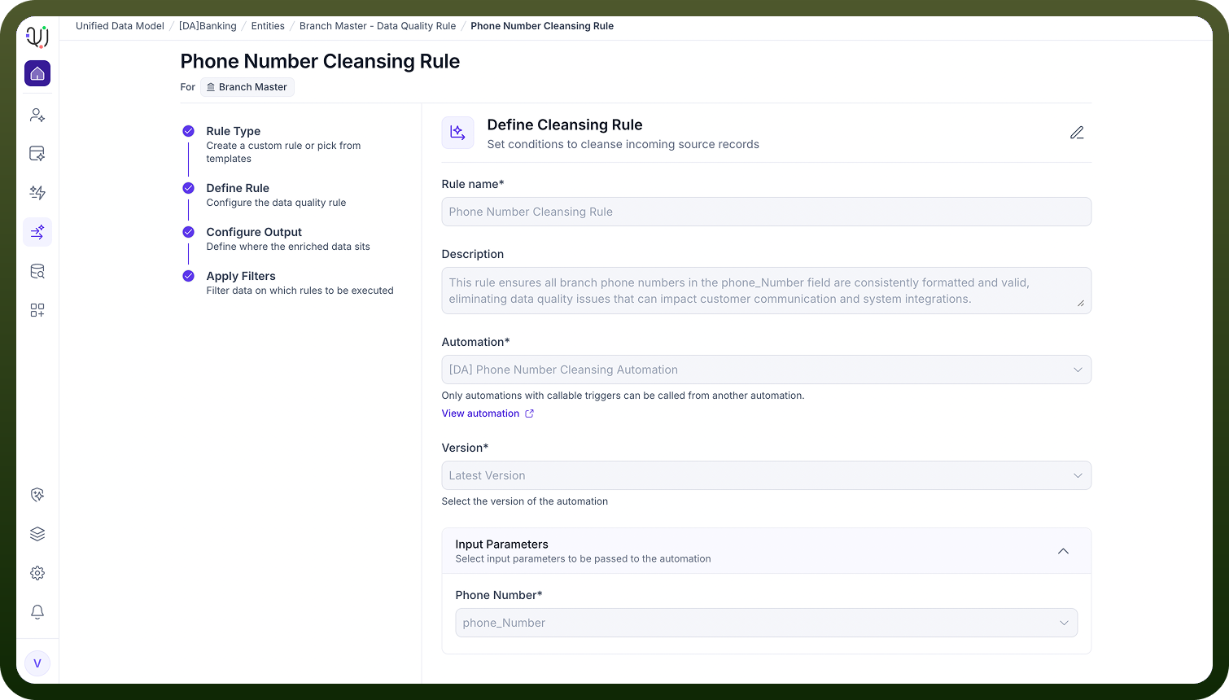This screenshot has height=700, width=1229.
Task: Open the database search icon in sidebar
Action: point(37,271)
